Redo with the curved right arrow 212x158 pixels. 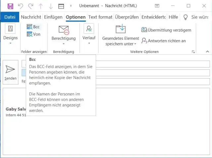coord(31,6)
